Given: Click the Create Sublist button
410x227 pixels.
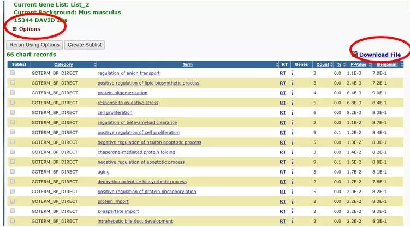Looking at the screenshot, I should pos(84,45).
